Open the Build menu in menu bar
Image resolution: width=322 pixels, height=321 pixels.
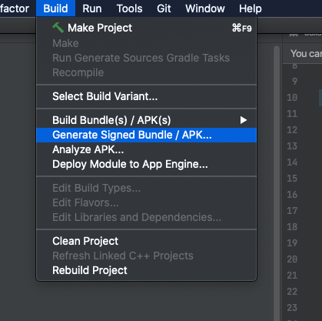(x=55, y=8)
